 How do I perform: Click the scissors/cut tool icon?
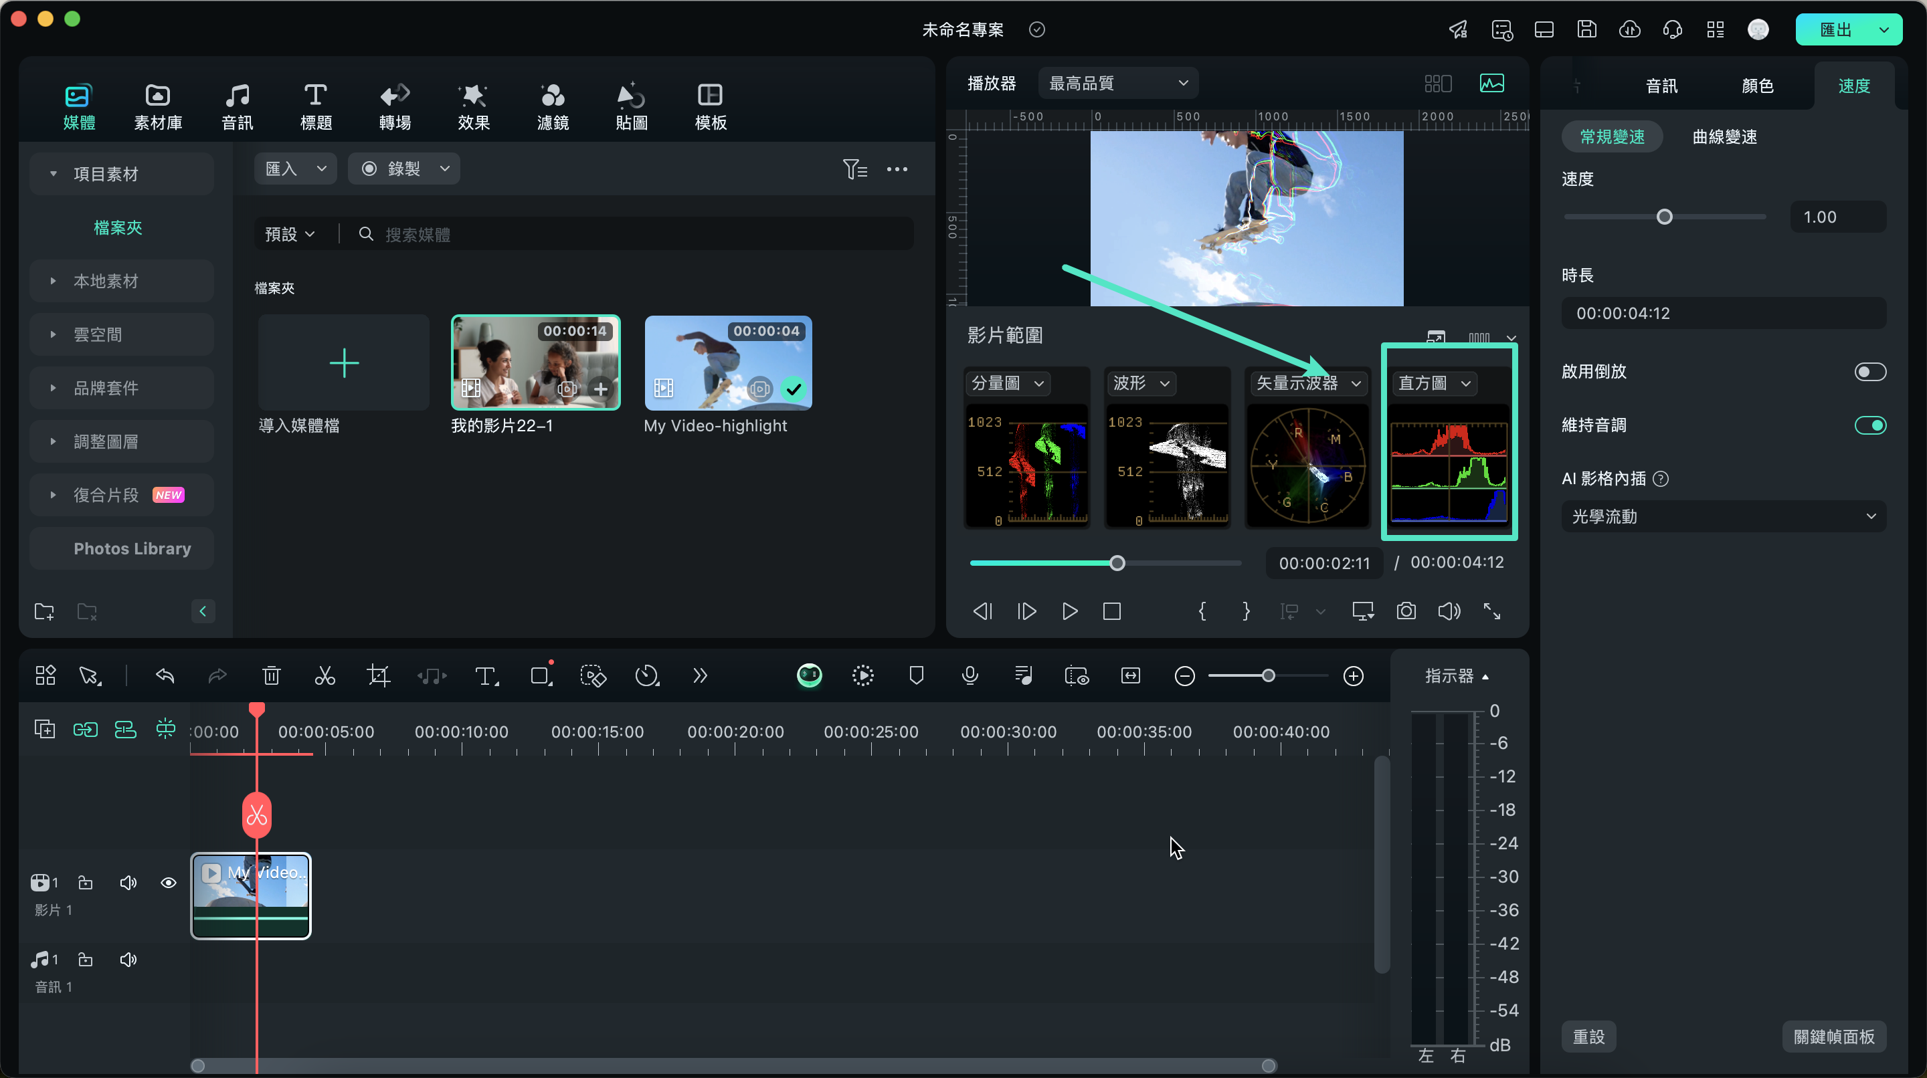[x=325, y=676]
